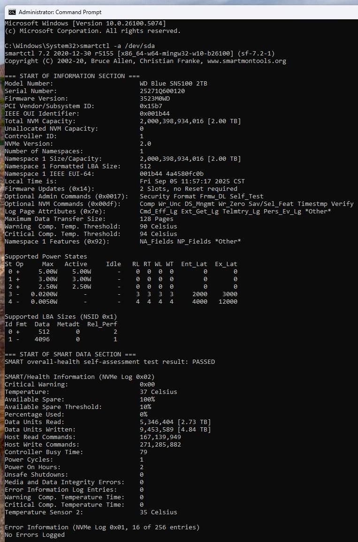This screenshot has width=358, height=542.
Task: Click the "Administrator: Command Prompt" title bar text
Action: 60,12
